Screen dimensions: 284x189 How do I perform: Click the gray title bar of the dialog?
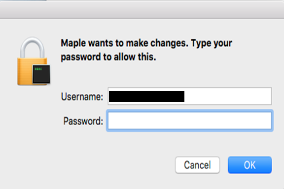[142, 9]
